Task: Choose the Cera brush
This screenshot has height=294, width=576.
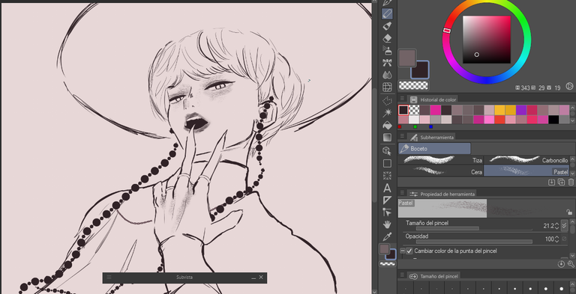Action: (441, 171)
